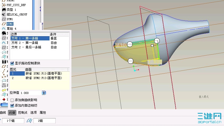Click the round drag handle on the green curve's corner
The height and width of the screenshot is (126, 224).
[x=157, y=41]
